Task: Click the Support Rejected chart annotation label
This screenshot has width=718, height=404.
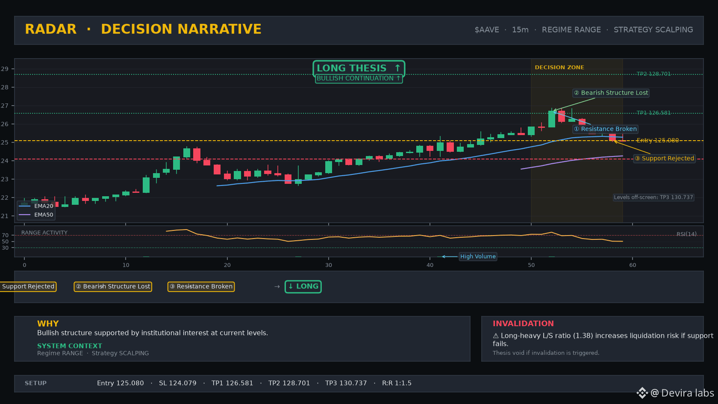Action: (664, 159)
